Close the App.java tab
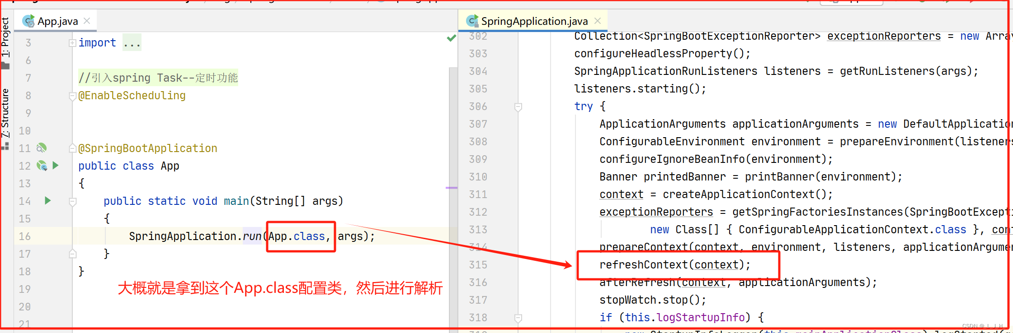Viewport: 1013px width, 333px height. (87, 21)
